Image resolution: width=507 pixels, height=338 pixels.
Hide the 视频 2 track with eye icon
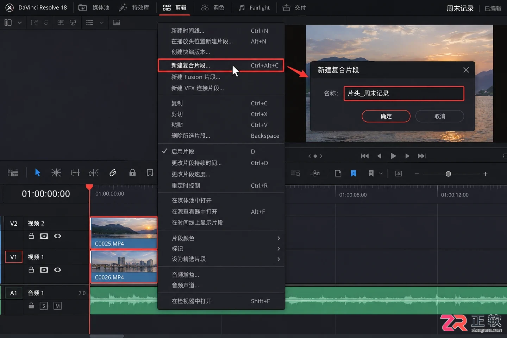click(x=58, y=236)
